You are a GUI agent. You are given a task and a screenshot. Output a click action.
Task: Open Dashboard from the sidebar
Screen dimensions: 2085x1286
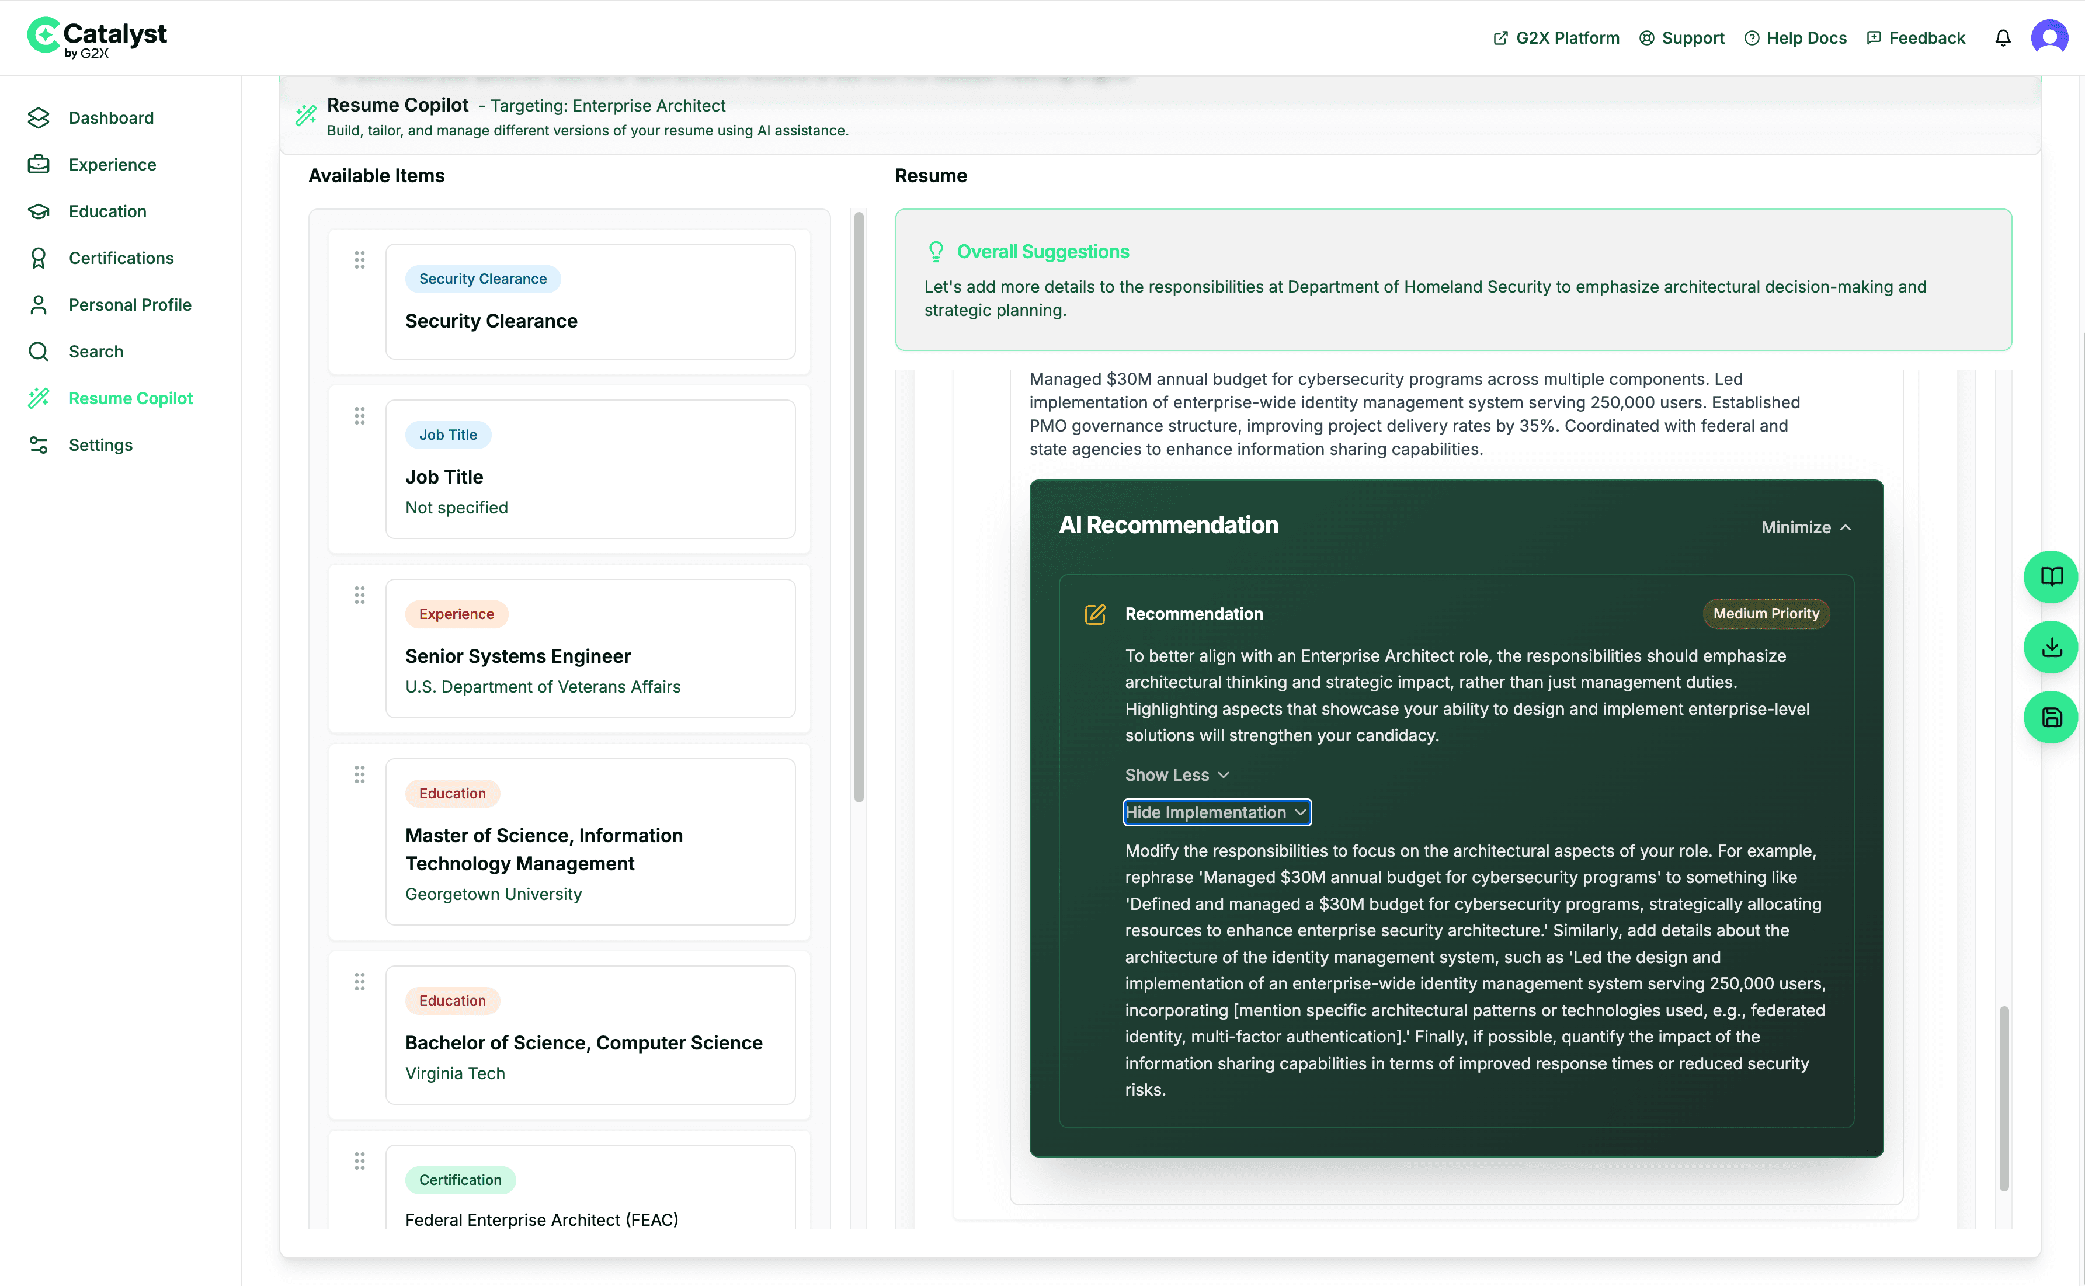(x=110, y=118)
